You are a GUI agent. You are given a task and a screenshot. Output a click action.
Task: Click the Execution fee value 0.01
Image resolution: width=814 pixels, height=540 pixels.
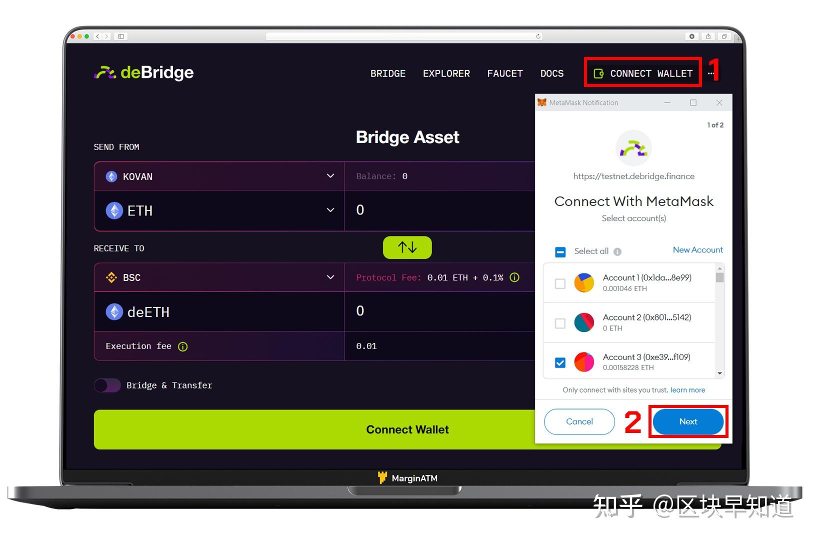(366, 346)
